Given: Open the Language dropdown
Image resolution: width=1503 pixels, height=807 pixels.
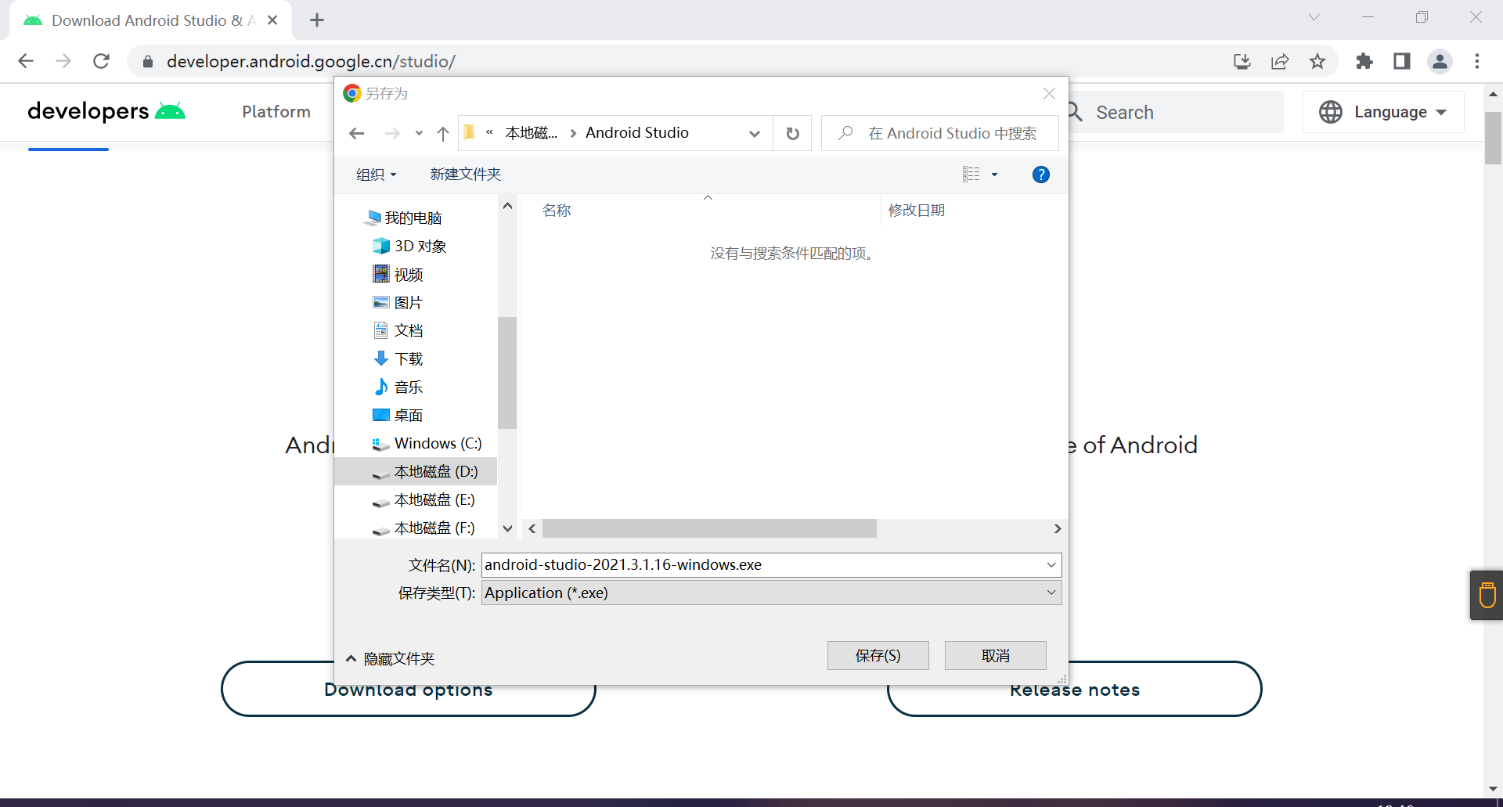Looking at the screenshot, I should [x=1383, y=112].
